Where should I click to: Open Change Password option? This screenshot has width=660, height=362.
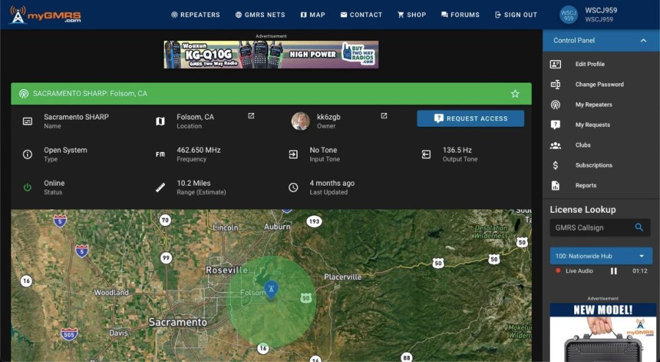(x=599, y=85)
